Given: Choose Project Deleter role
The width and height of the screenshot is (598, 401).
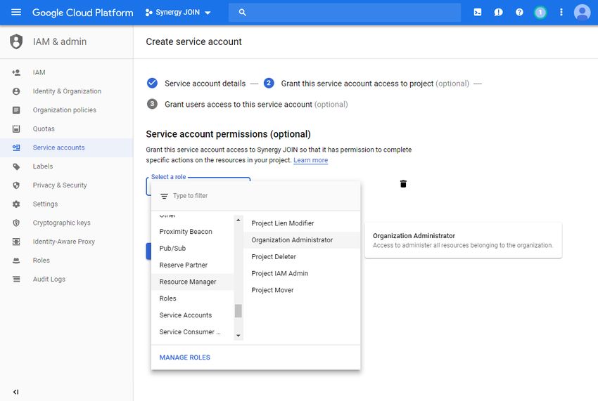Looking at the screenshot, I should click(x=302, y=256).
